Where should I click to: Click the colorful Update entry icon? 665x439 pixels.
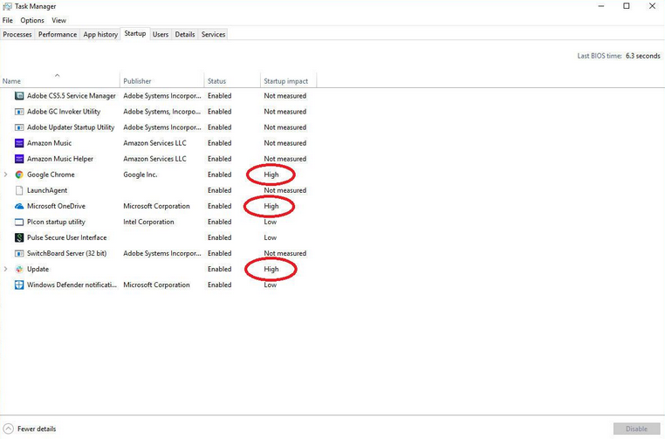(19, 269)
